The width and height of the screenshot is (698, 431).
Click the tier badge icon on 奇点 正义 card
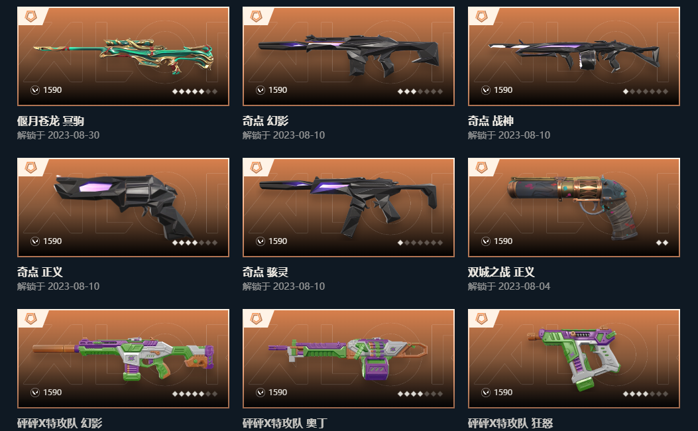pyautogui.click(x=30, y=167)
